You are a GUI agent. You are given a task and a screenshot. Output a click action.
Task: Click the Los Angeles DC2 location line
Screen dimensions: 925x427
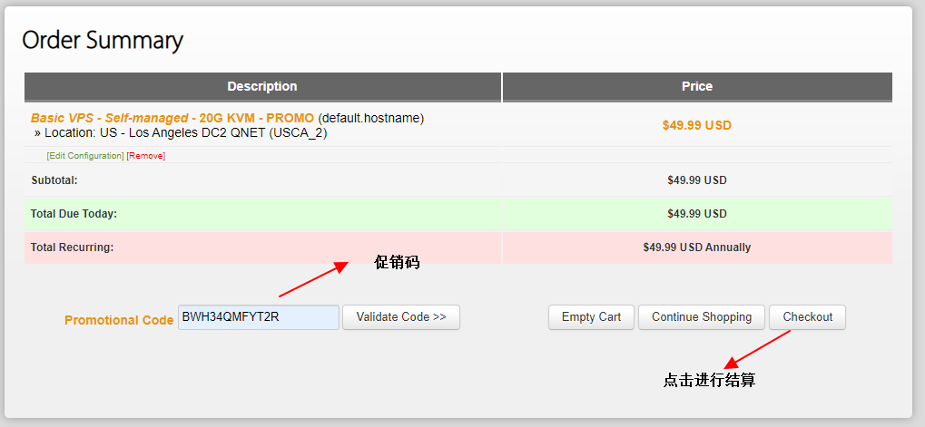tap(180, 133)
